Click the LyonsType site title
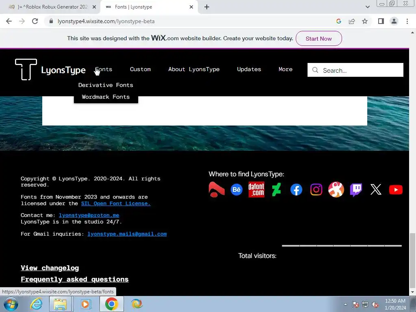Image resolution: width=416 pixels, height=312 pixels. [63, 70]
